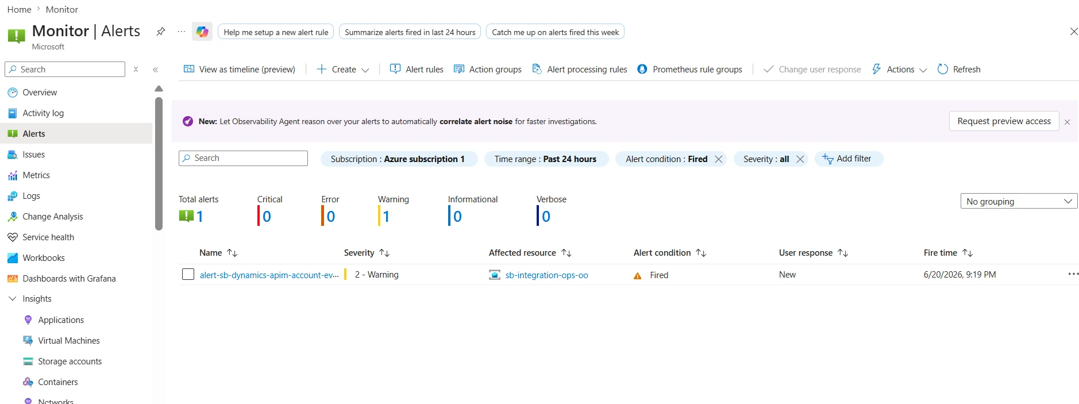Open the Time range filter pill
The width and height of the screenshot is (1079, 404).
point(546,159)
